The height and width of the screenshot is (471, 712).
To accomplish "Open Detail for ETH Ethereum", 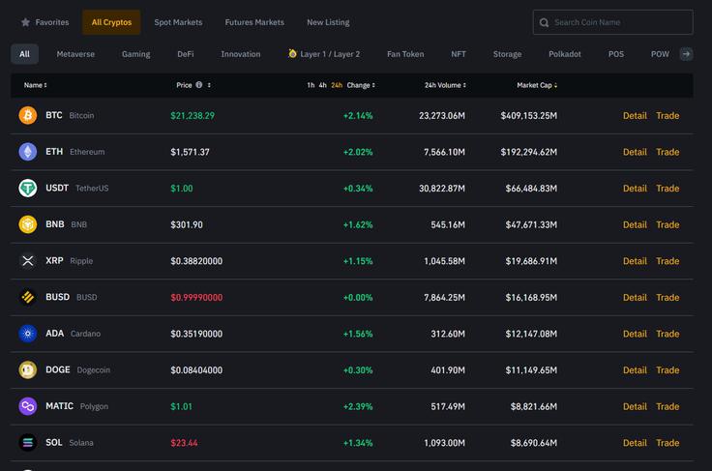I will click(x=635, y=152).
